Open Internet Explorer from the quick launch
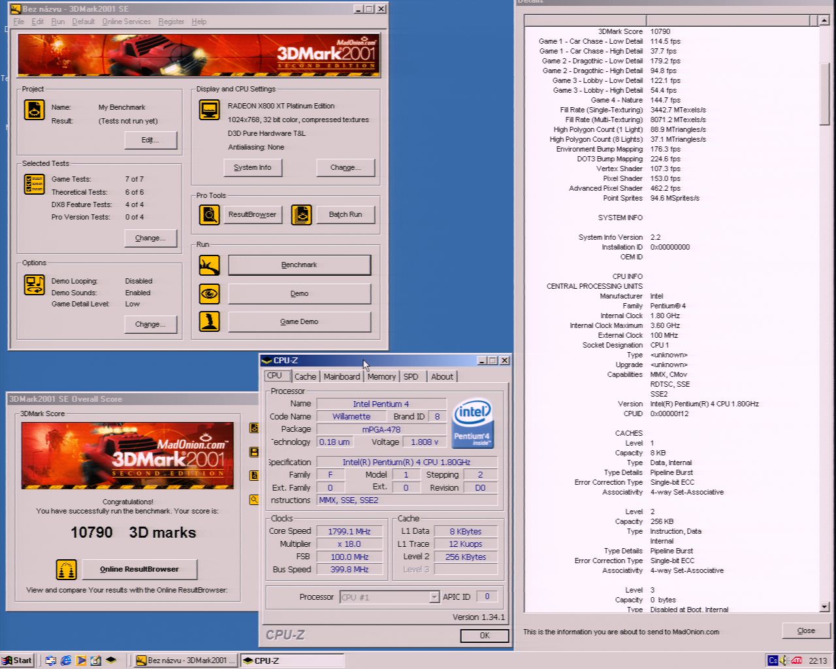 [66, 661]
